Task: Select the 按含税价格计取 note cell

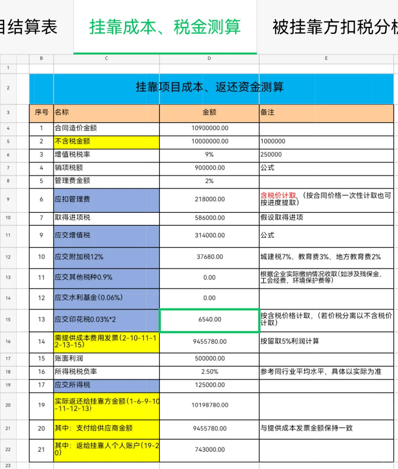Action: pos(326,320)
